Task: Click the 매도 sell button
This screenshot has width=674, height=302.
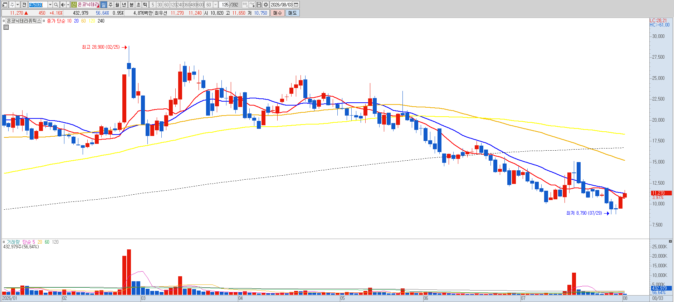Action: tap(293, 13)
